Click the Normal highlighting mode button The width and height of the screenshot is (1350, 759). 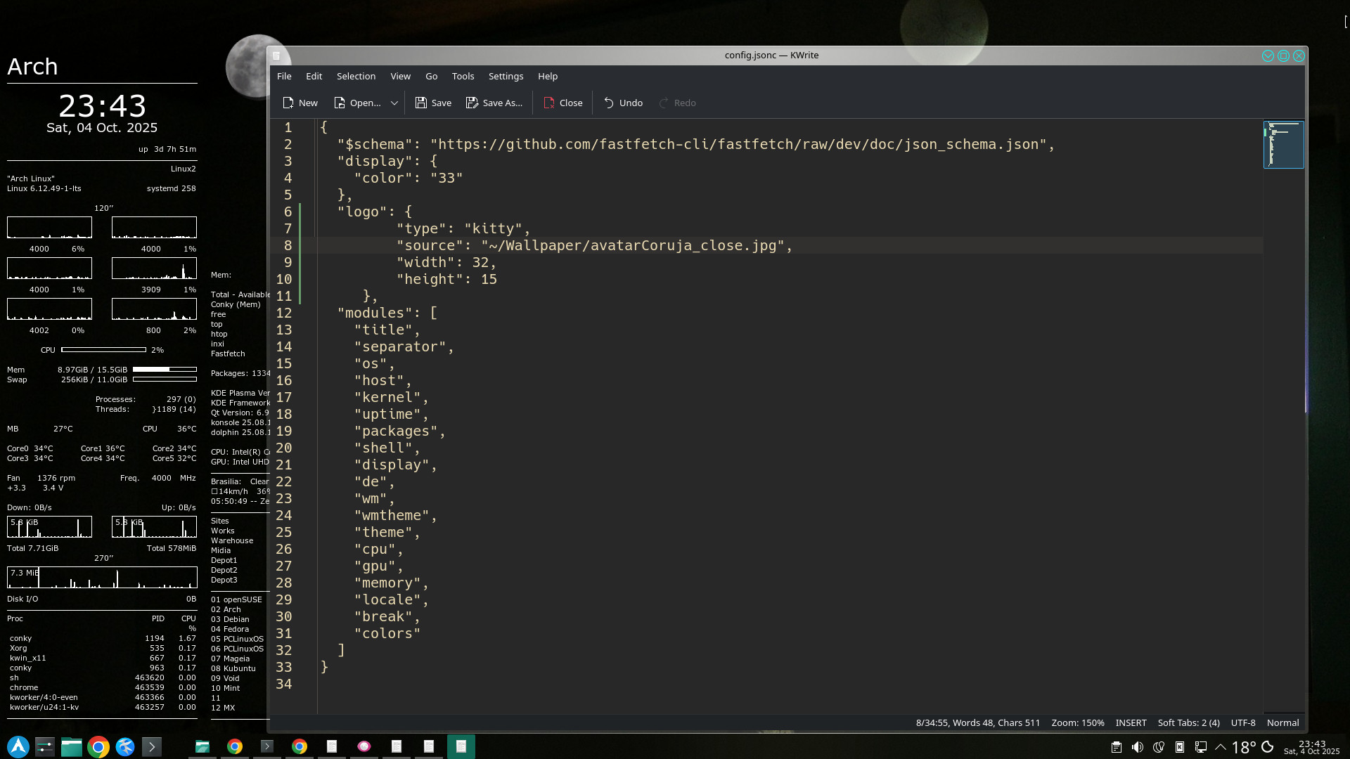[x=1282, y=722]
